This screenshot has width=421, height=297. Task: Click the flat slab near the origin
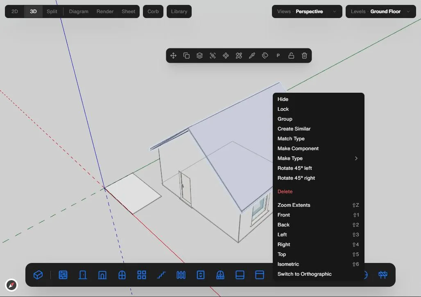tap(133, 194)
